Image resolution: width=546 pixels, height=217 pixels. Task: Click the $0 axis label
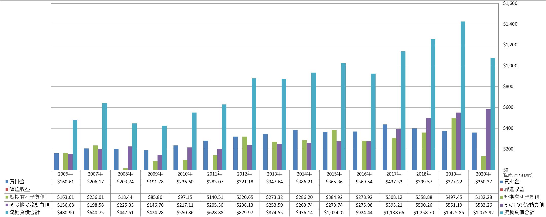click(505, 170)
